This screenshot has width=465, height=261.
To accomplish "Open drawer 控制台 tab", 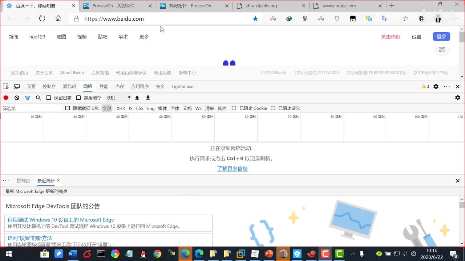I will (23, 181).
